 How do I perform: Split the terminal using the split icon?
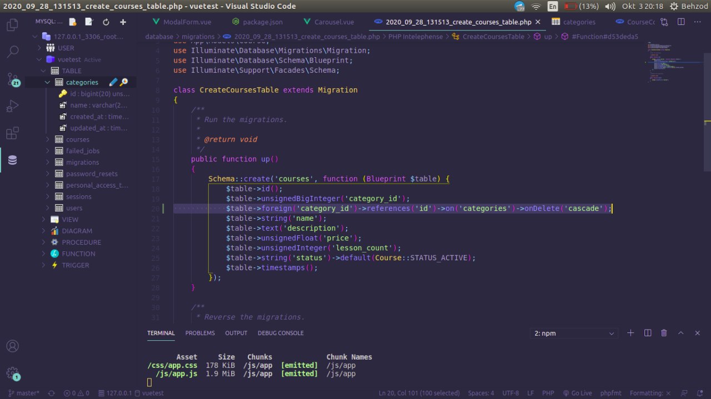pos(647,333)
